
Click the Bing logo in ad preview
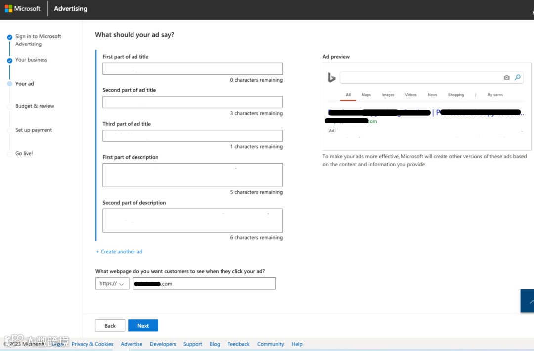click(x=331, y=78)
